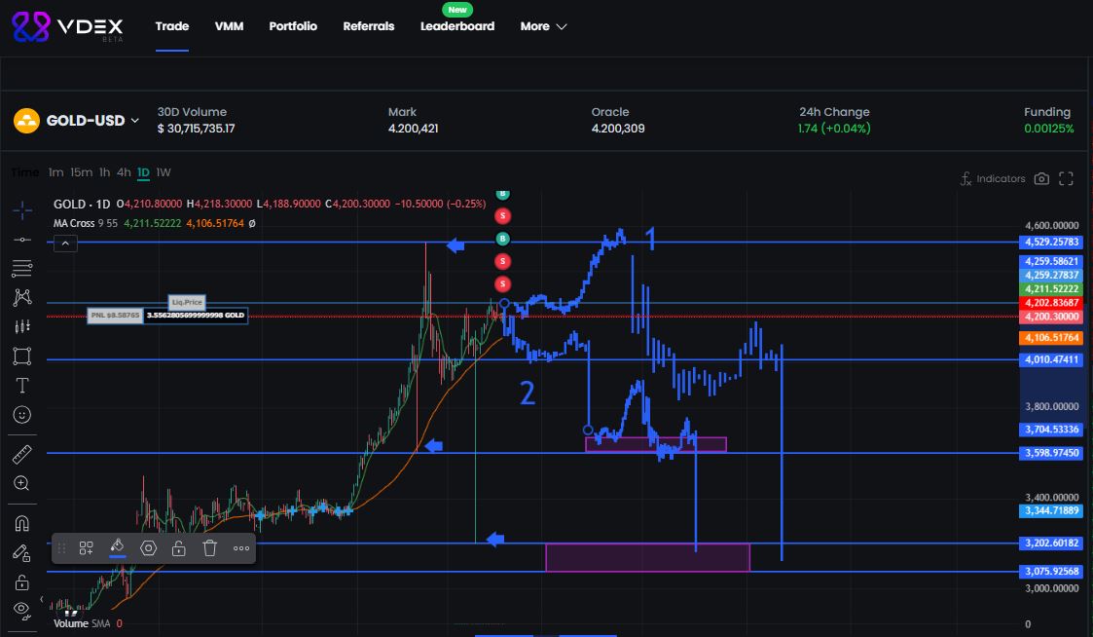Go to the Portfolio page
The width and height of the screenshot is (1093, 637).
coord(293,26)
